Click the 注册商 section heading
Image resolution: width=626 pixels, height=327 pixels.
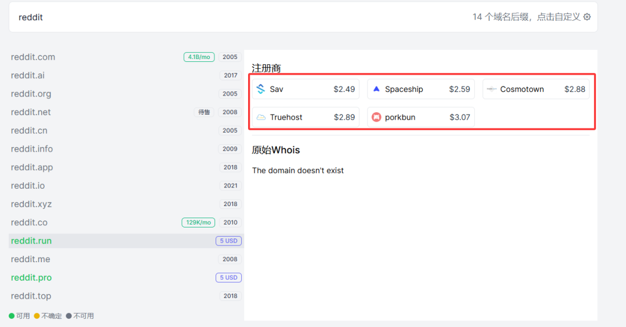coord(266,68)
